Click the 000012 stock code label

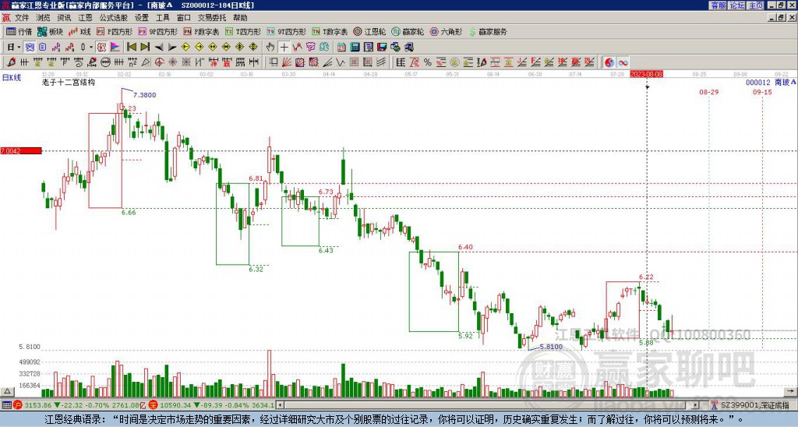(x=757, y=83)
